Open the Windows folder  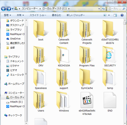coord(64,101)
